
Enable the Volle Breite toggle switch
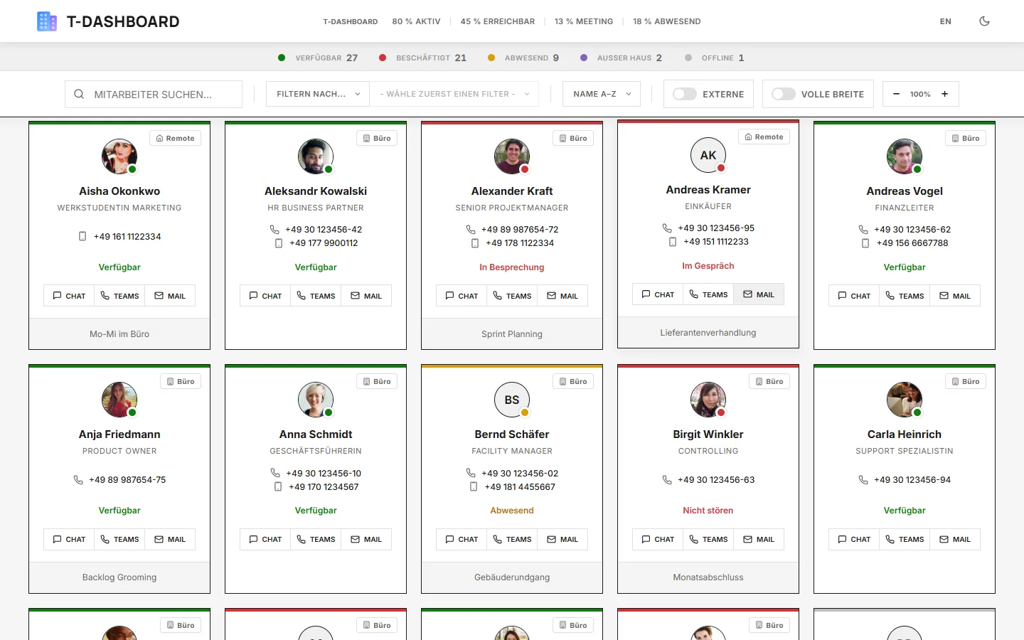[784, 94]
